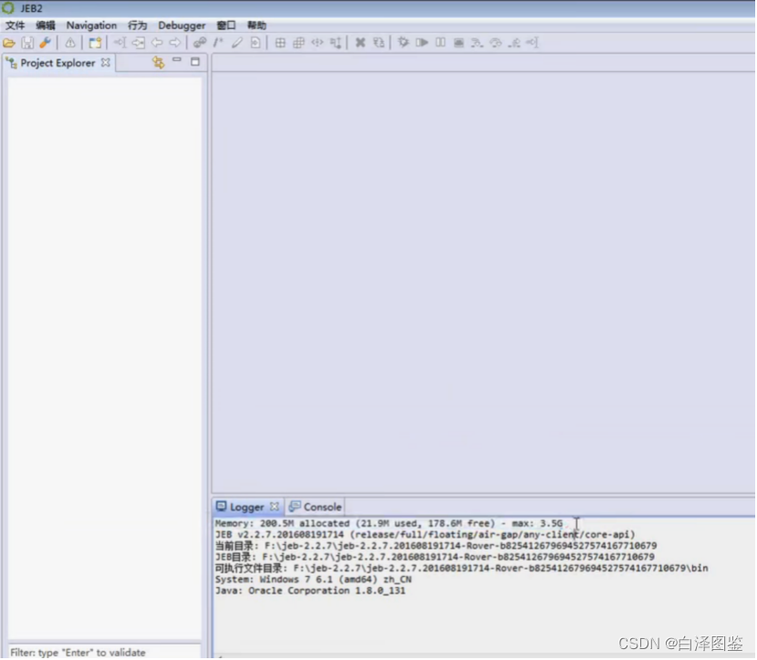757x660 pixels.
Task: Click the comment slash-star icon
Action: 218,43
